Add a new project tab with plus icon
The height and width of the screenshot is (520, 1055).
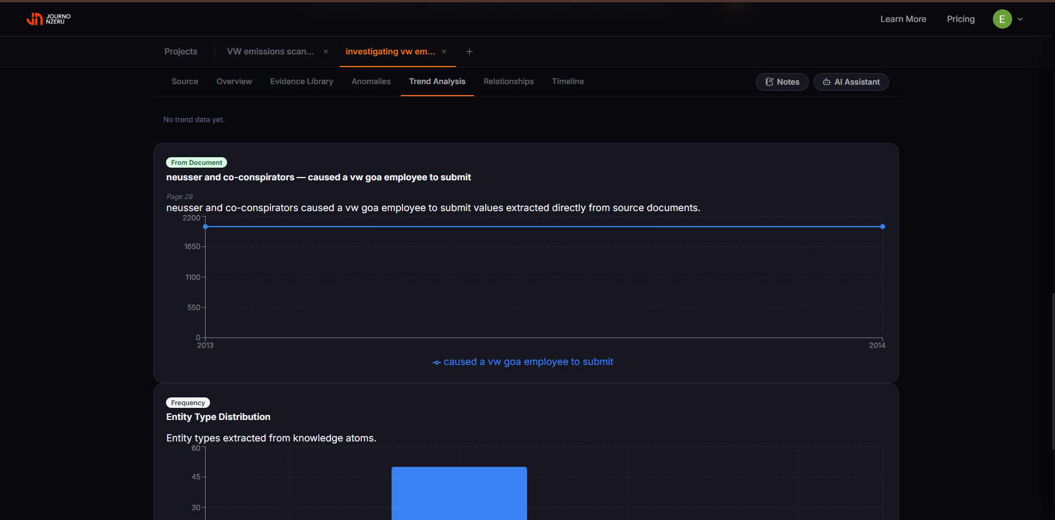pos(469,52)
